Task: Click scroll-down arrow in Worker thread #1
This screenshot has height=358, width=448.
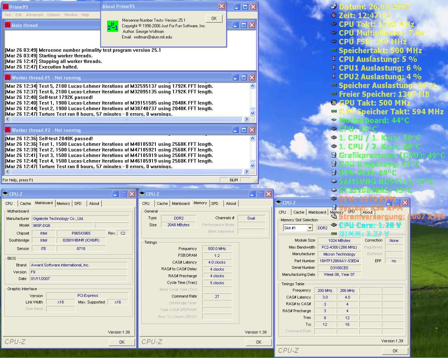Action: point(253,113)
